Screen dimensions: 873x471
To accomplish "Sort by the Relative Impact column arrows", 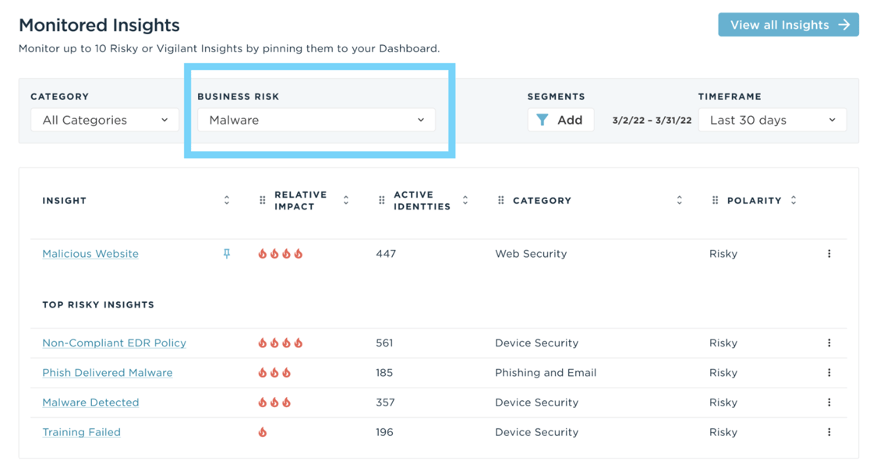I will click(346, 200).
